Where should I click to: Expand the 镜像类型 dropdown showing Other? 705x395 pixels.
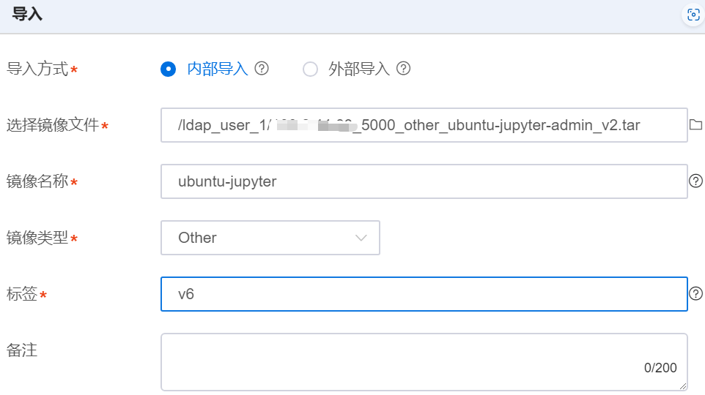coord(270,238)
